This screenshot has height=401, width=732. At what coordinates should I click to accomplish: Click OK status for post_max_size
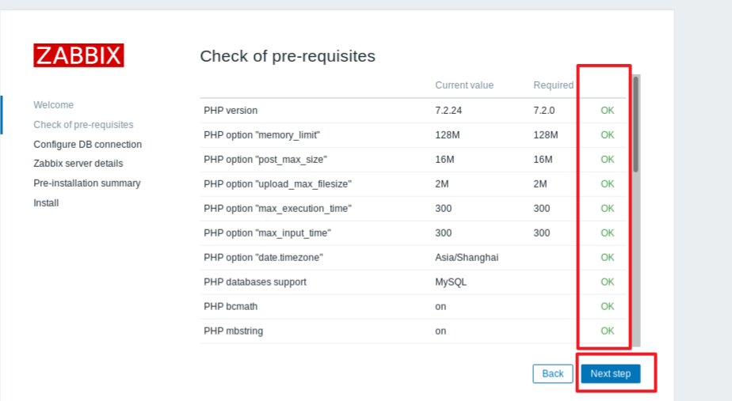point(607,160)
